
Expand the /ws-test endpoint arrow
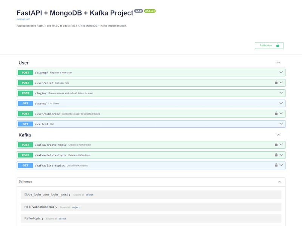[x=281, y=124]
